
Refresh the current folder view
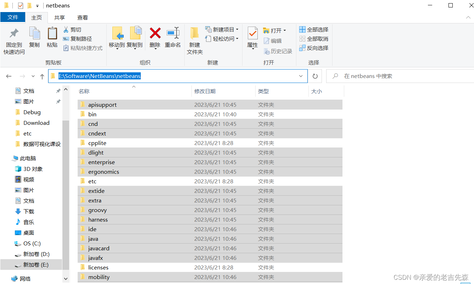coord(315,76)
